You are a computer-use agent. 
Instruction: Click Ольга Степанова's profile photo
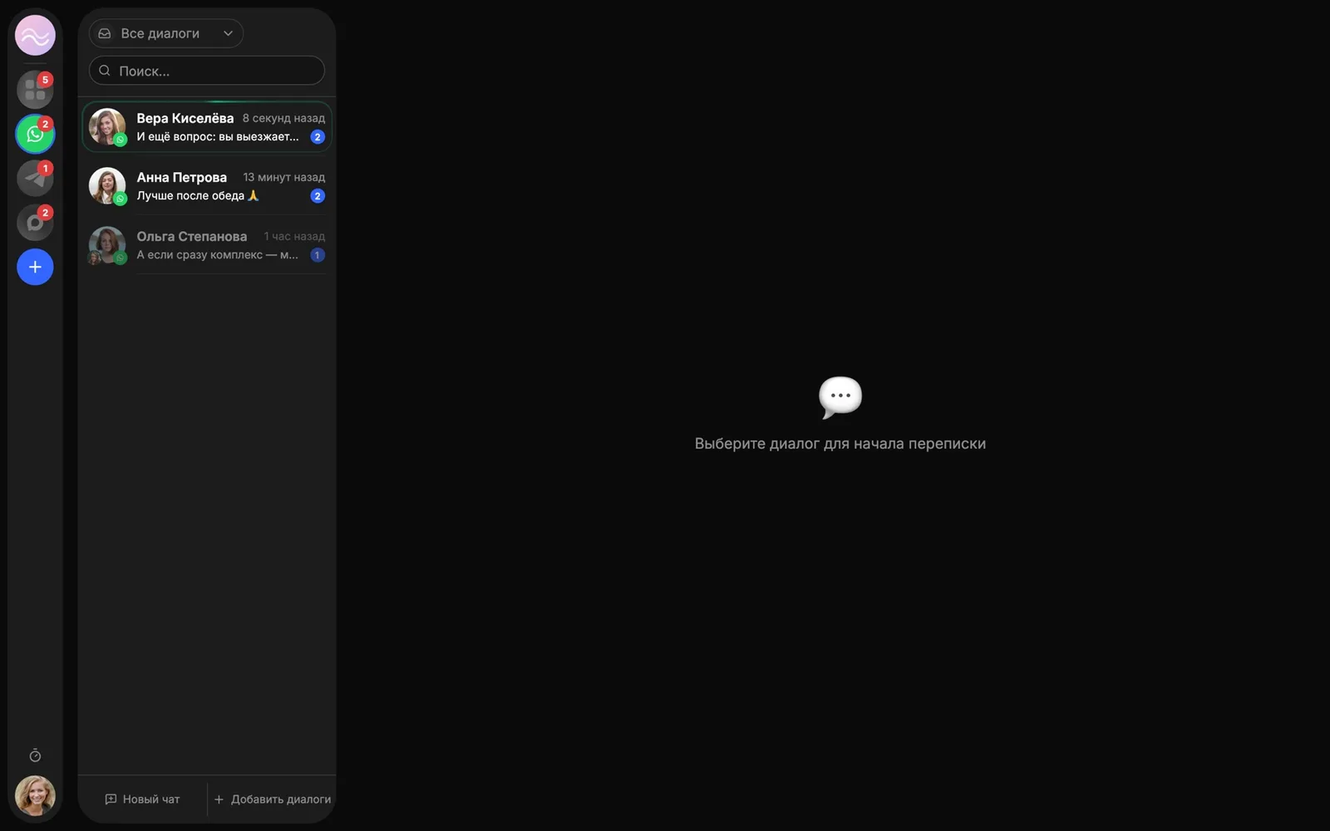click(107, 245)
